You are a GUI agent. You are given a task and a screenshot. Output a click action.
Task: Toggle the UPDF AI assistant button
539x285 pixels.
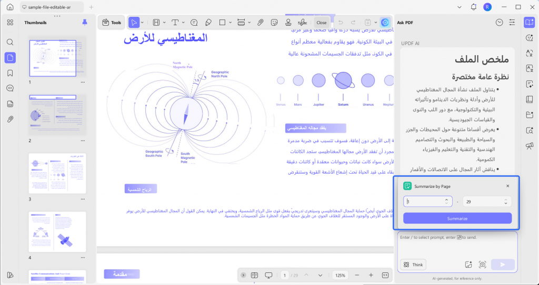click(x=385, y=23)
